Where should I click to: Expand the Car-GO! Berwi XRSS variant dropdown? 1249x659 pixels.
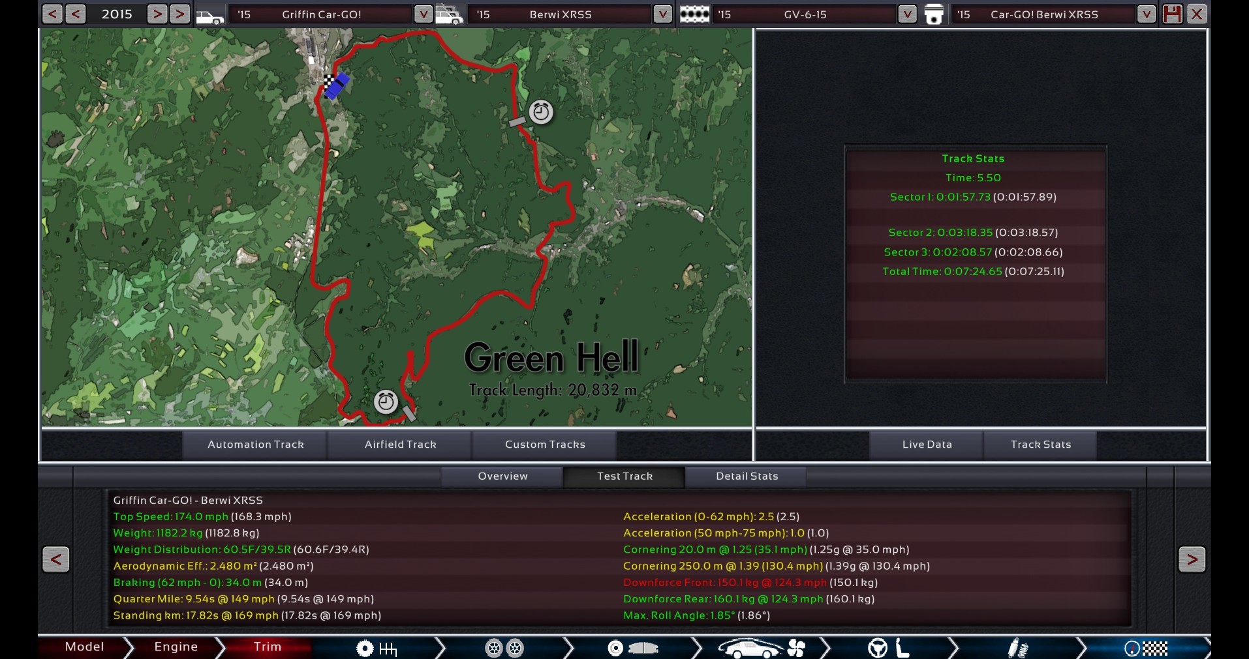coord(1146,14)
